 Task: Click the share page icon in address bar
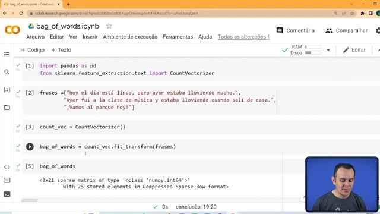point(344,13)
